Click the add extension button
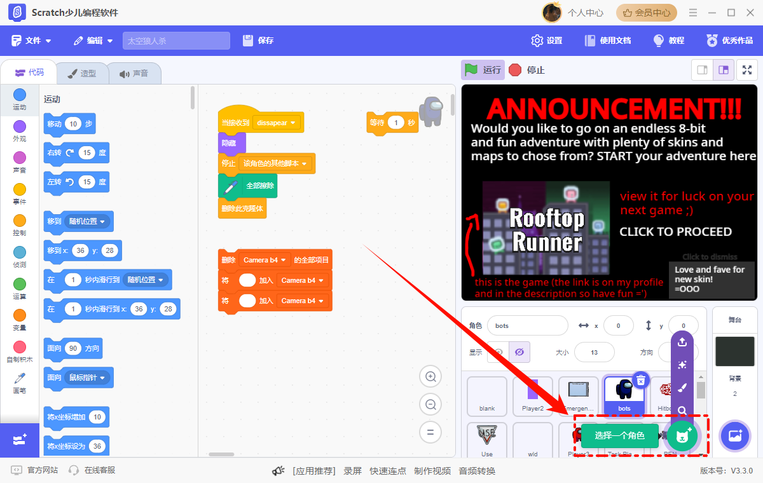This screenshot has height=483, width=763. point(19,440)
